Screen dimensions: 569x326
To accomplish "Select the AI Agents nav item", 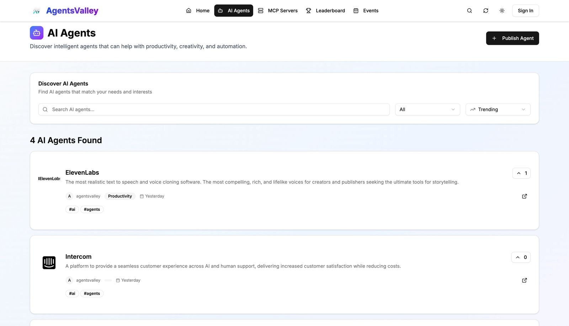I will [234, 11].
